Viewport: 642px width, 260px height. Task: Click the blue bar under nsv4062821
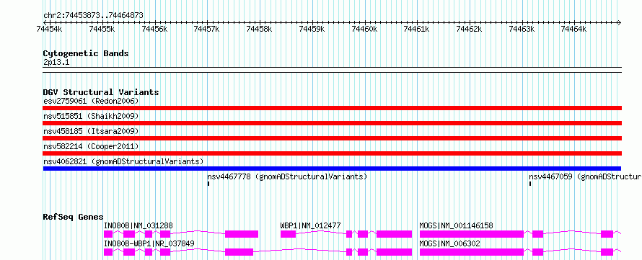332,169
